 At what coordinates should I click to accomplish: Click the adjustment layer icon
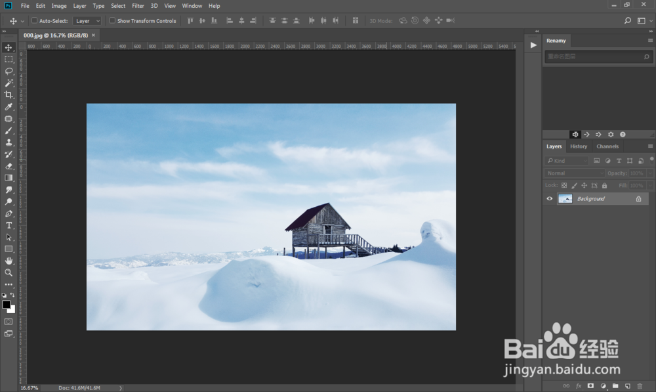(x=604, y=386)
